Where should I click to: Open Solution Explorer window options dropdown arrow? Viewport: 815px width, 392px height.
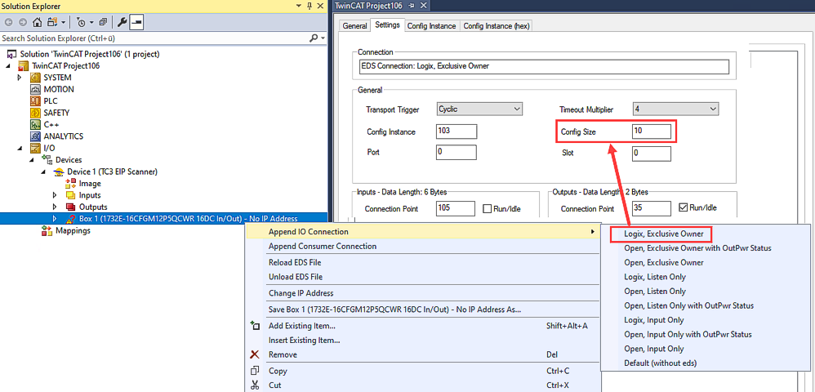(x=299, y=7)
